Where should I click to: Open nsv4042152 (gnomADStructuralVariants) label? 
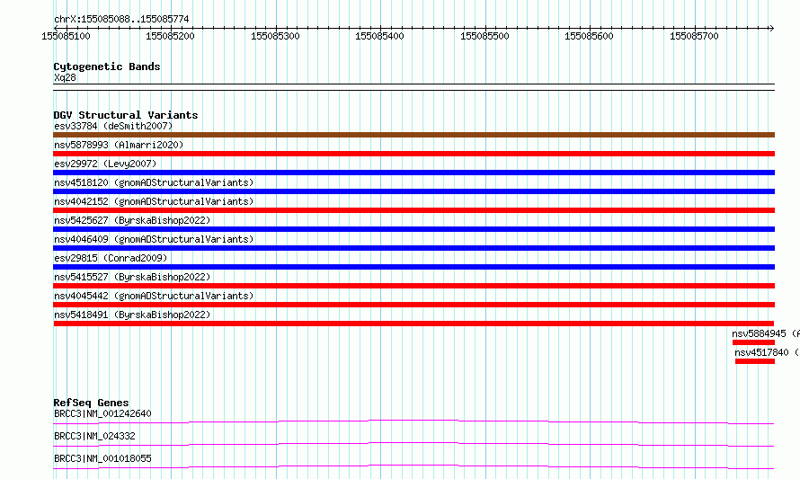pyautogui.click(x=154, y=201)
